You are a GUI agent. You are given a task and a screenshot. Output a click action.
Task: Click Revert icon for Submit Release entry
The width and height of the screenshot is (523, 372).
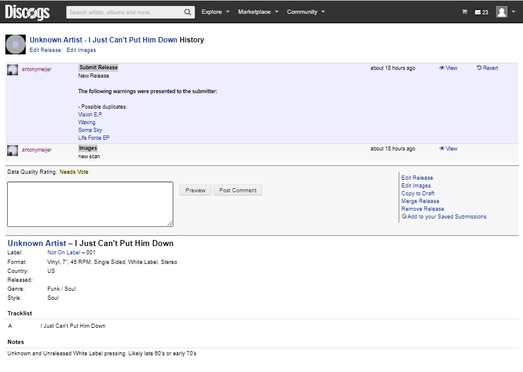(479, 67)
